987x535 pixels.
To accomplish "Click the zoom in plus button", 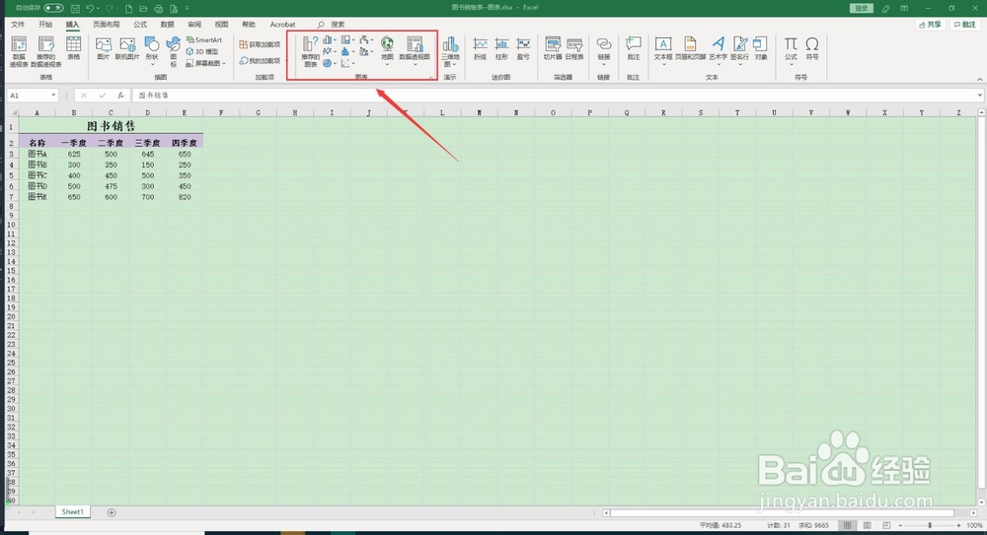I will [958, 525].
